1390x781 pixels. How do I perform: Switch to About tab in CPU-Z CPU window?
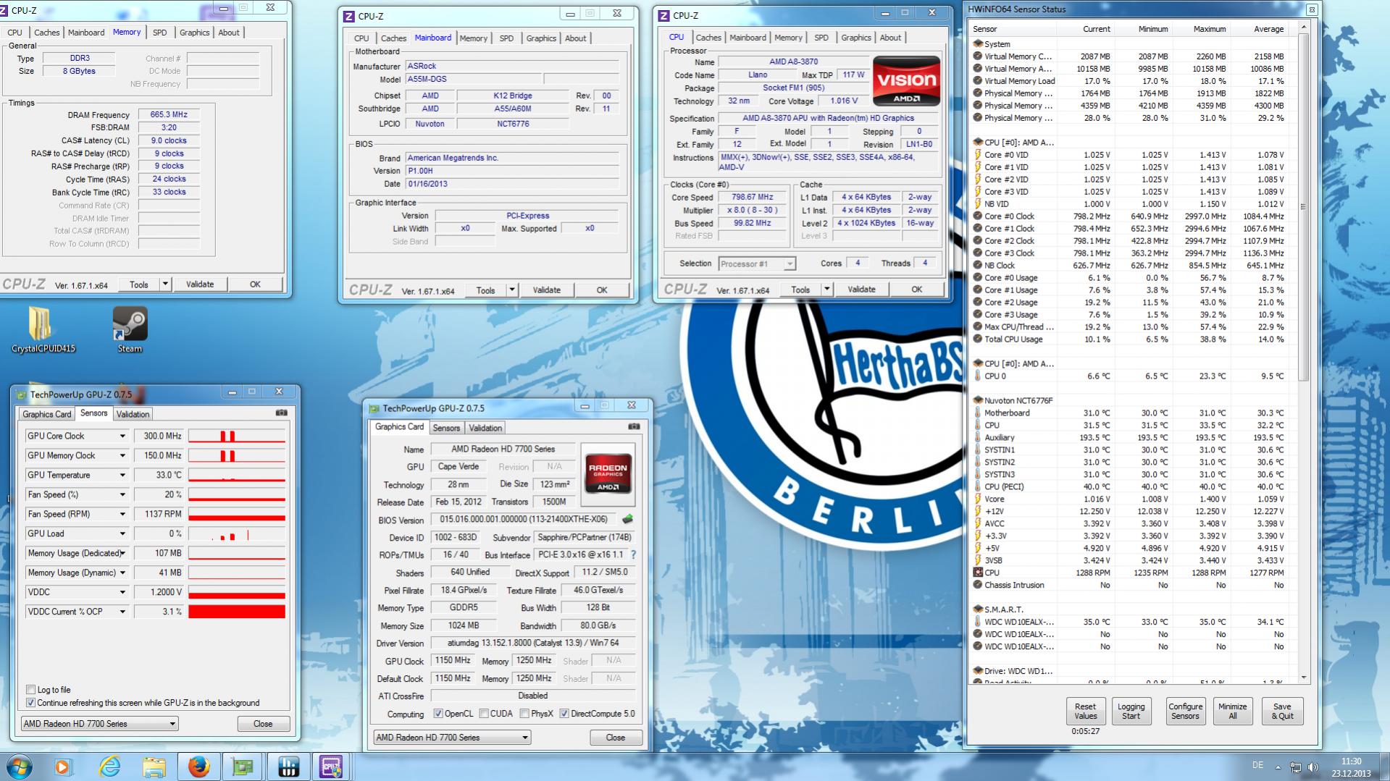click(890, 38)
